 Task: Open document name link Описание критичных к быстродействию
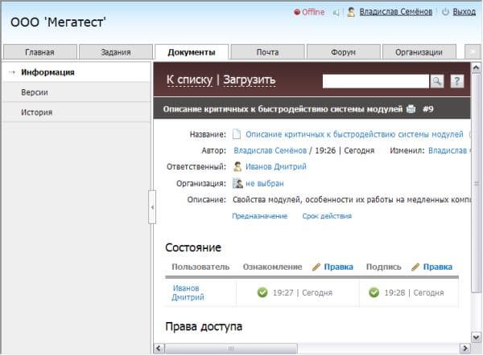tap(354, 134)
